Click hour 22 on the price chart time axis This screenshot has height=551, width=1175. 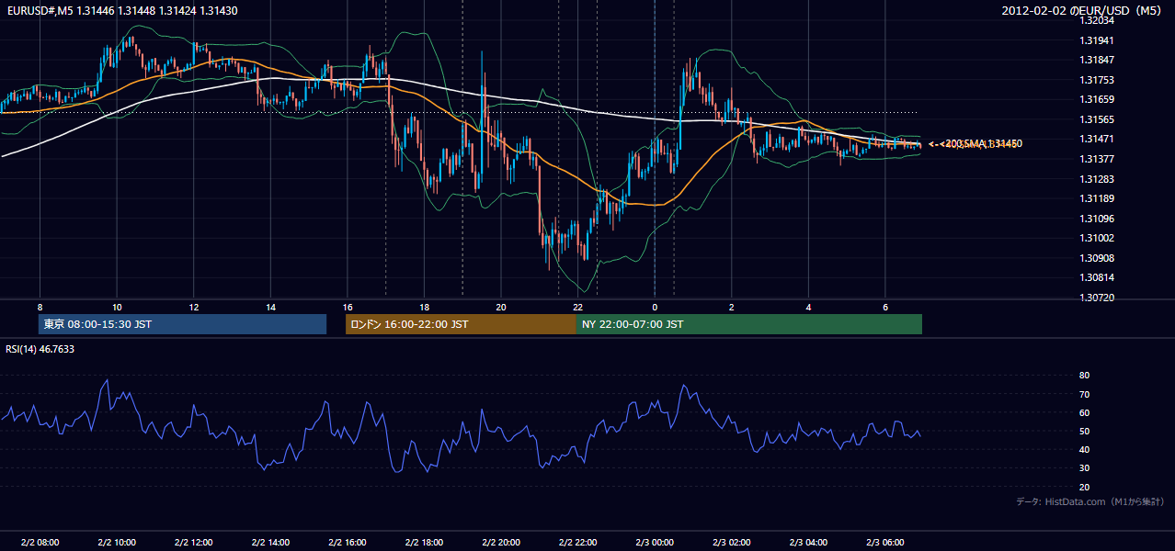click(577, 307)
